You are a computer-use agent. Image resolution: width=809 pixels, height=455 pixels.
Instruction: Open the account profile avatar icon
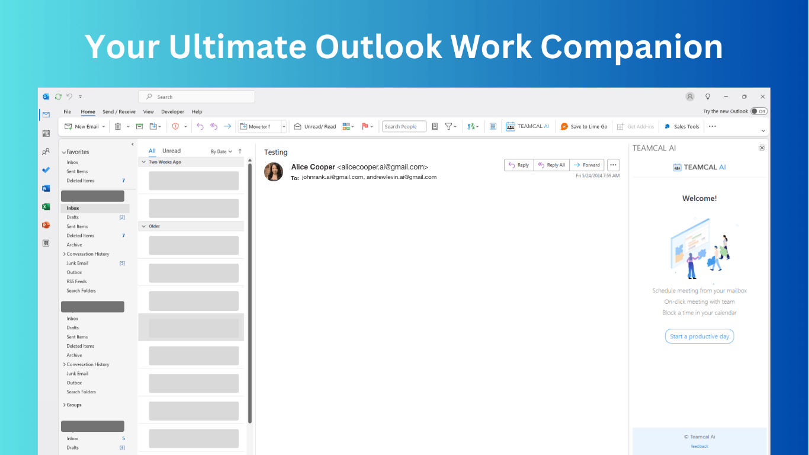pyautogui.click(x=690, y=97)
